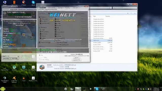This screenshot has height=91, width=162.
Task: Click Grupo en el hogar in navigation pane
Action: coord(45,42)
